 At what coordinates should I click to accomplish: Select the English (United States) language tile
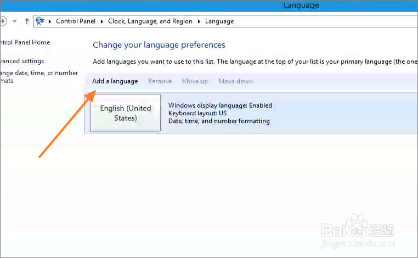(126, 113)
